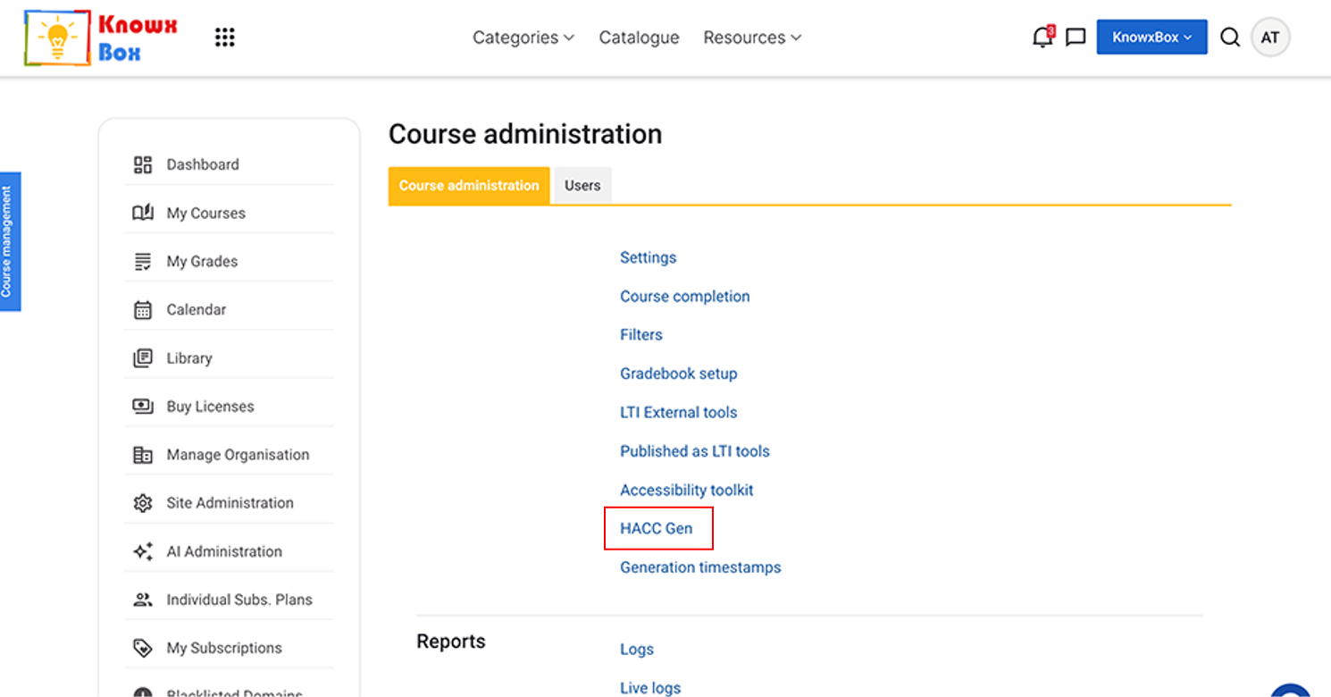Switch to the Course administration tab

(x=469, y=186)
